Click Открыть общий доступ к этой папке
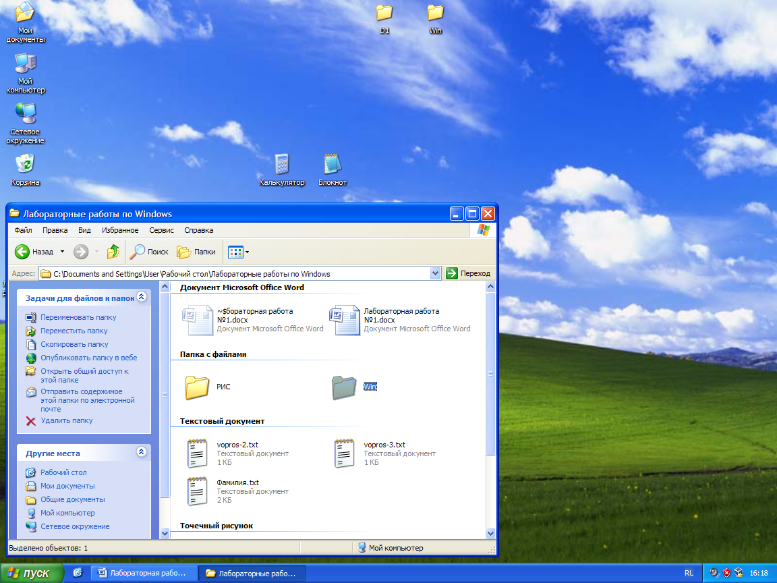 coord(84,375)
